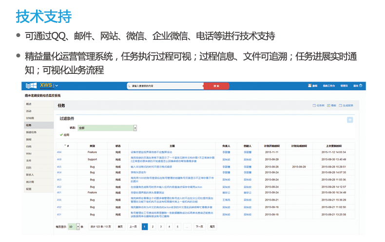Expand the dropdown next to XWS logo

[57, 86]
